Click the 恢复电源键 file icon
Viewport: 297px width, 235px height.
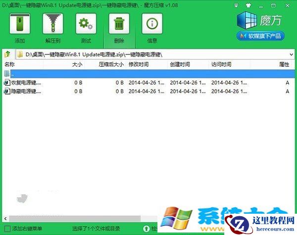coord(7,83)
